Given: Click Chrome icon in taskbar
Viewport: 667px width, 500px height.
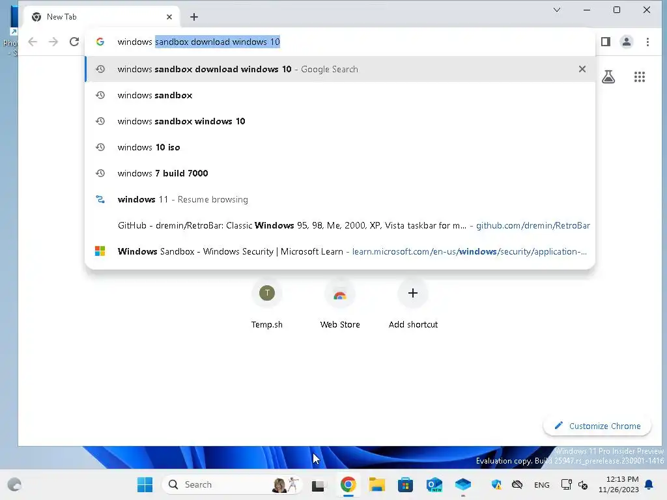Looking at the screenshot, I should (348, 484).
